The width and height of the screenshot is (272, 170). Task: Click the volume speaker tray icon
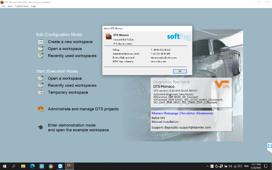231,166
